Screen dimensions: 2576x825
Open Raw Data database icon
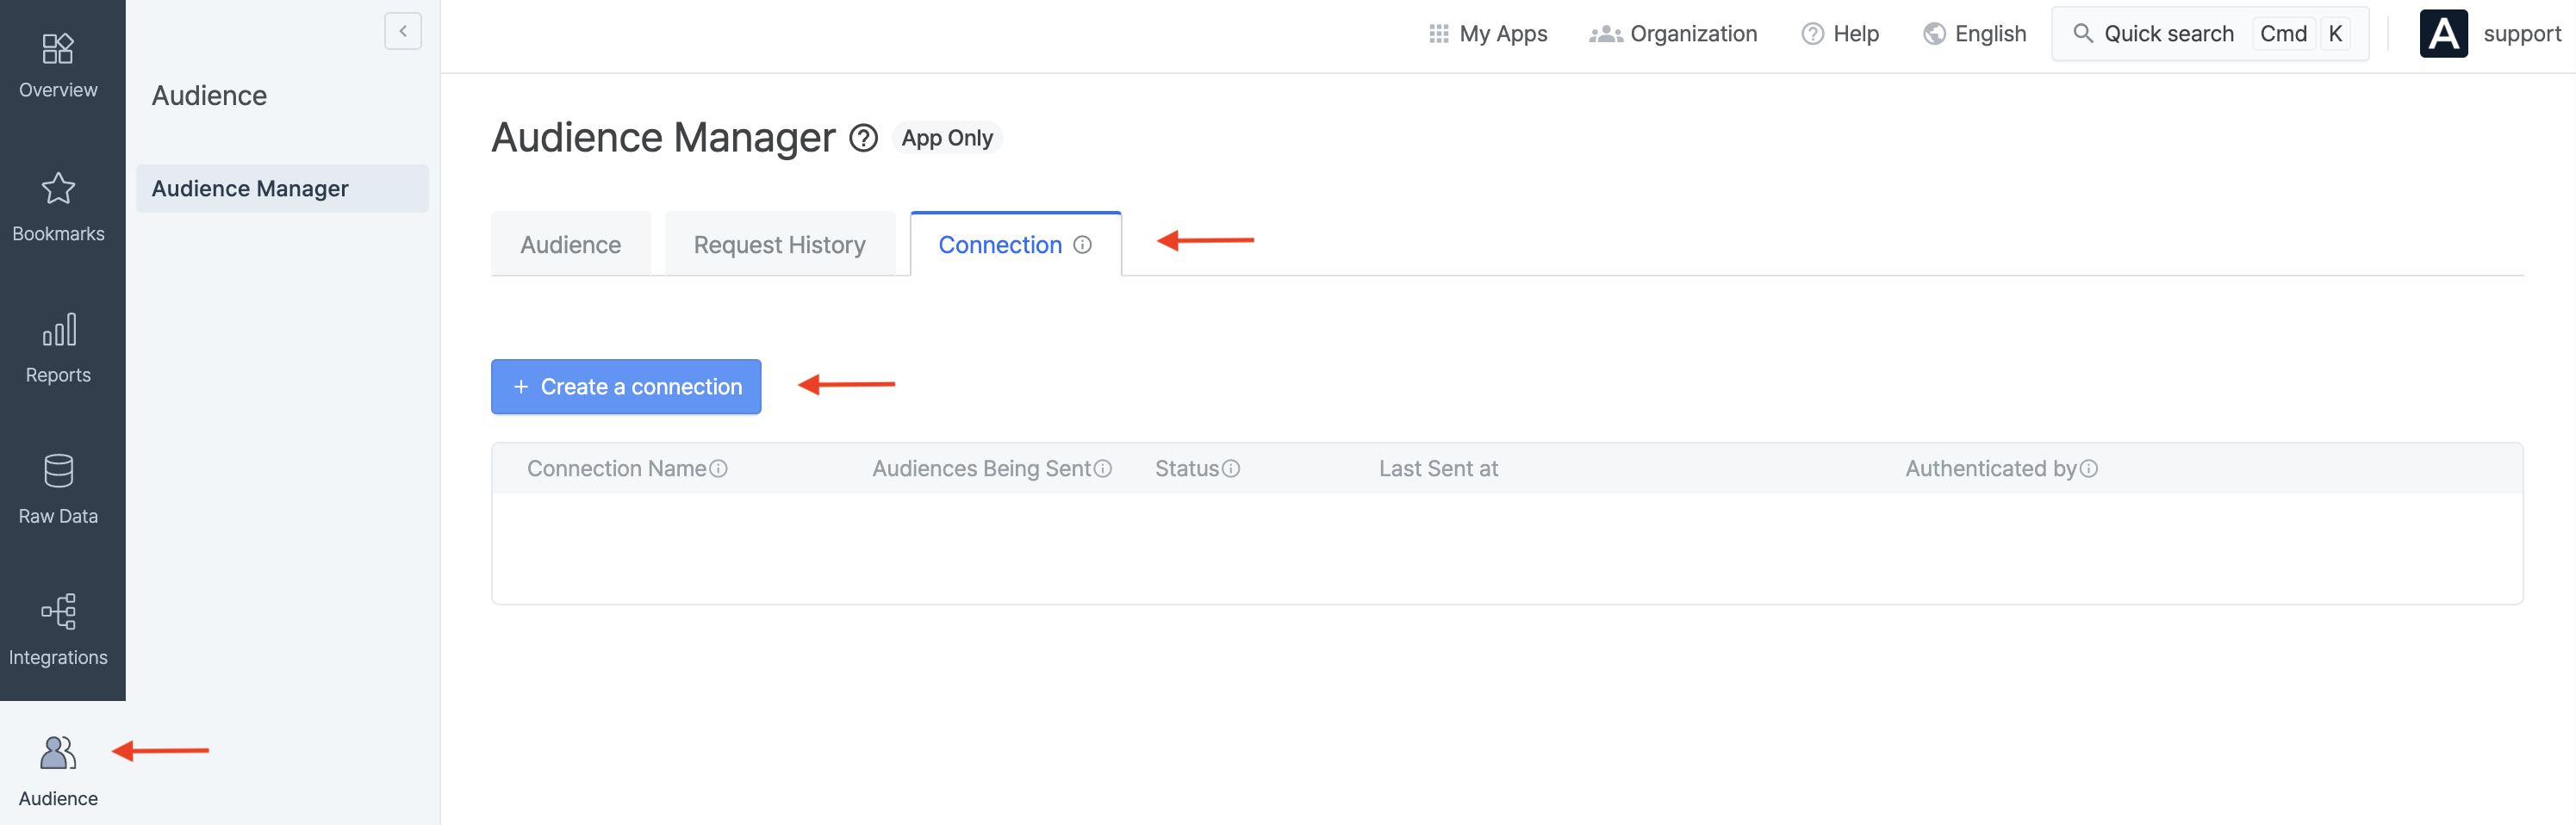point(58,471)
